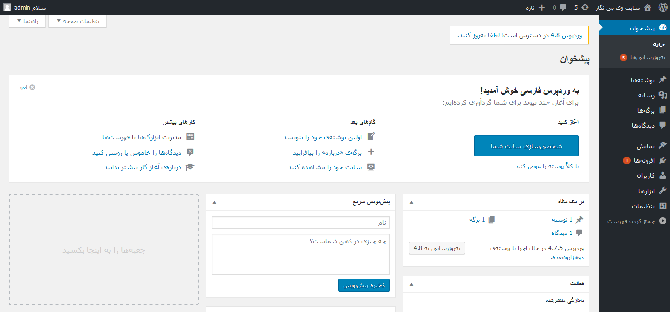Image resolution: width=670 pixels, height=312 pixels.
Task: Click the view-site eye icon
Action: (371, 167)
